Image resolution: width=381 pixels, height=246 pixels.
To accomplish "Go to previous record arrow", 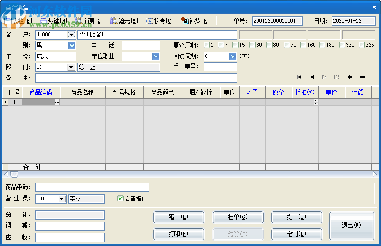I will coord(312,77).
